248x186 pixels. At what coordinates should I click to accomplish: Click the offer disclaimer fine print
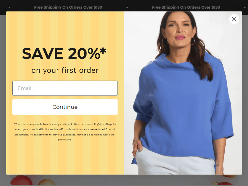[65, 132]
